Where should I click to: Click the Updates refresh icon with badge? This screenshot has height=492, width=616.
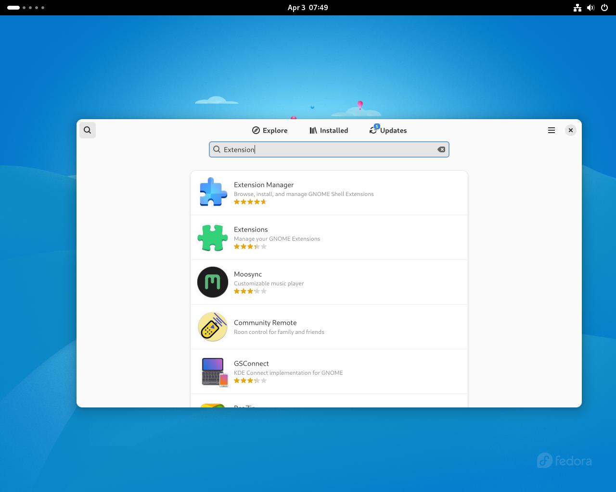click(373, 130)
